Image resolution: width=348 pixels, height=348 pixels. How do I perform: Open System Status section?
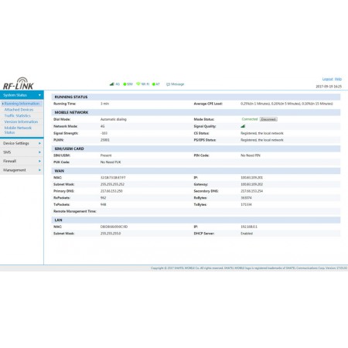[22, 95]
